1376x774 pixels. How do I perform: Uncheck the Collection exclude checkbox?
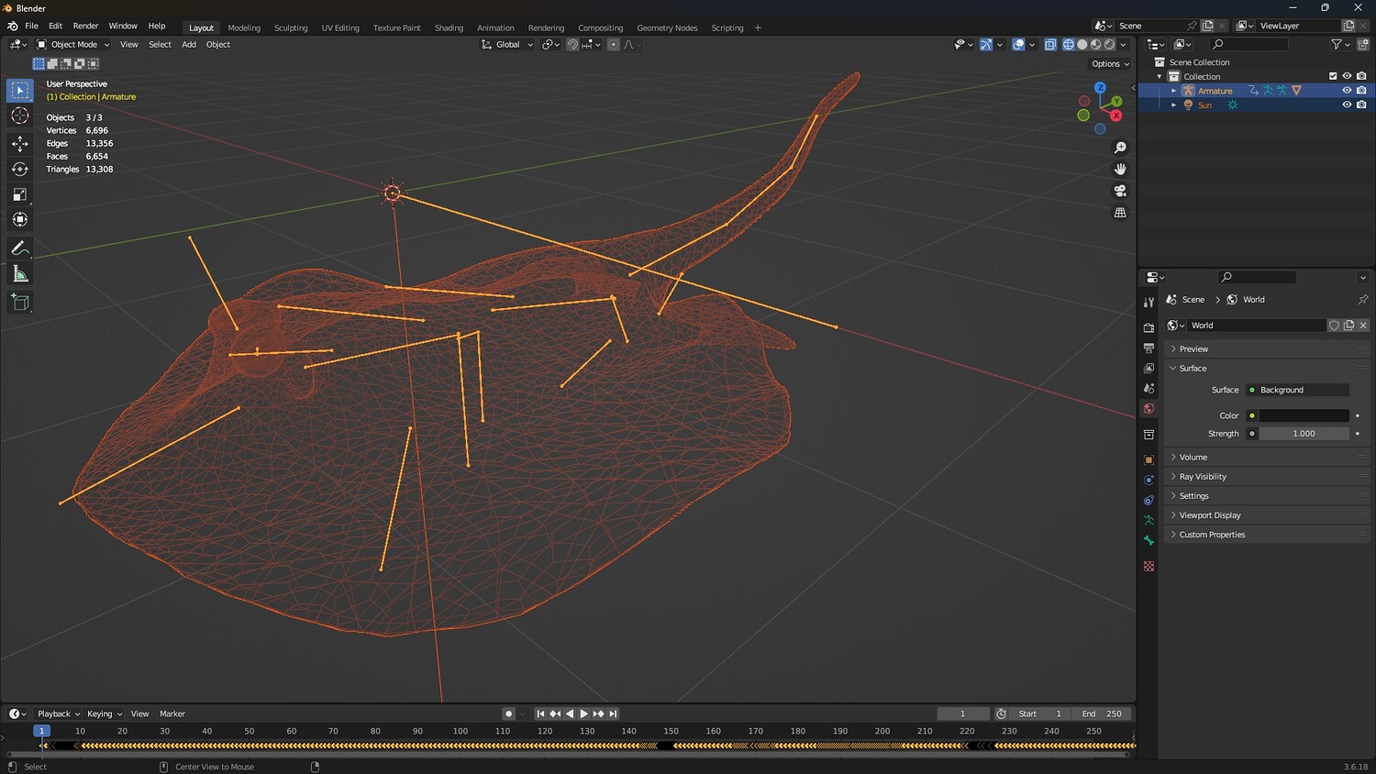click(1333, 76)
